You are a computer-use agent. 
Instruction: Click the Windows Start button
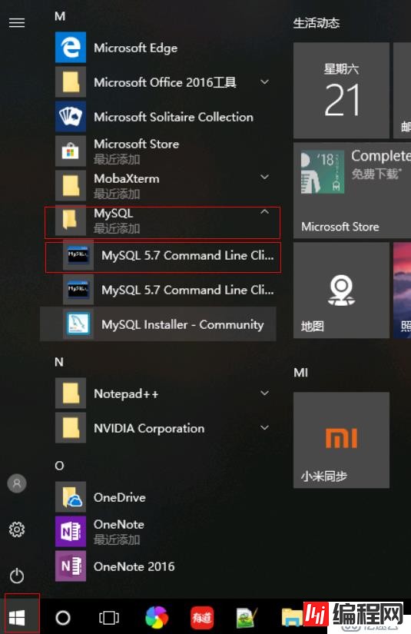click(17, 617)
